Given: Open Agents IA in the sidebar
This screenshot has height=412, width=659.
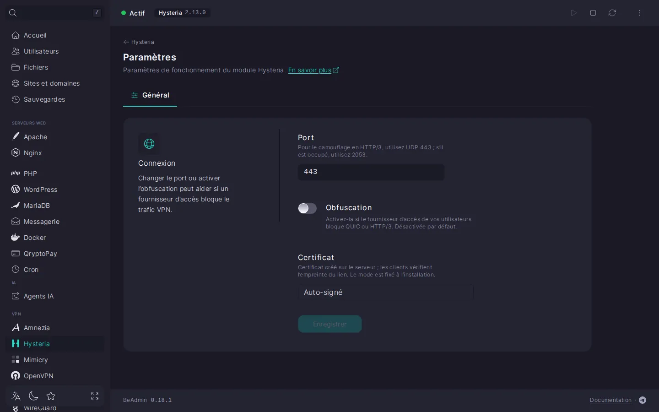Looking at the screenshot, I should tap(55, 296).
